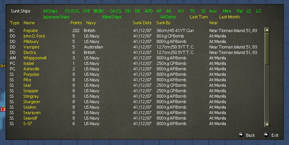Sort list by Sunk Date column

point(142,23)
